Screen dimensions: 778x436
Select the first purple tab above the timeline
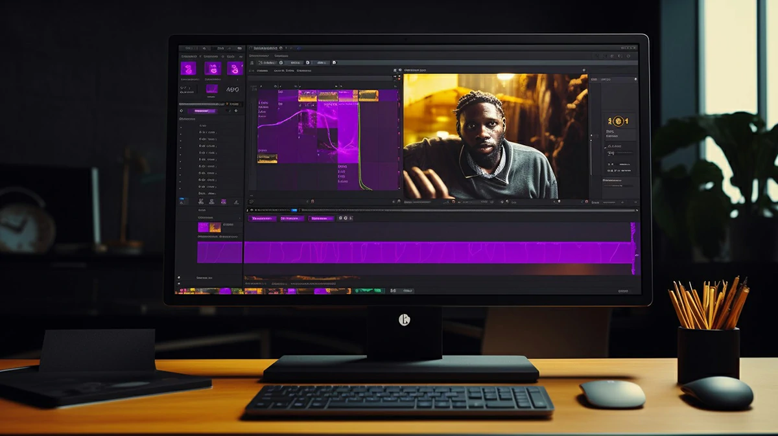tap(263, 219)
